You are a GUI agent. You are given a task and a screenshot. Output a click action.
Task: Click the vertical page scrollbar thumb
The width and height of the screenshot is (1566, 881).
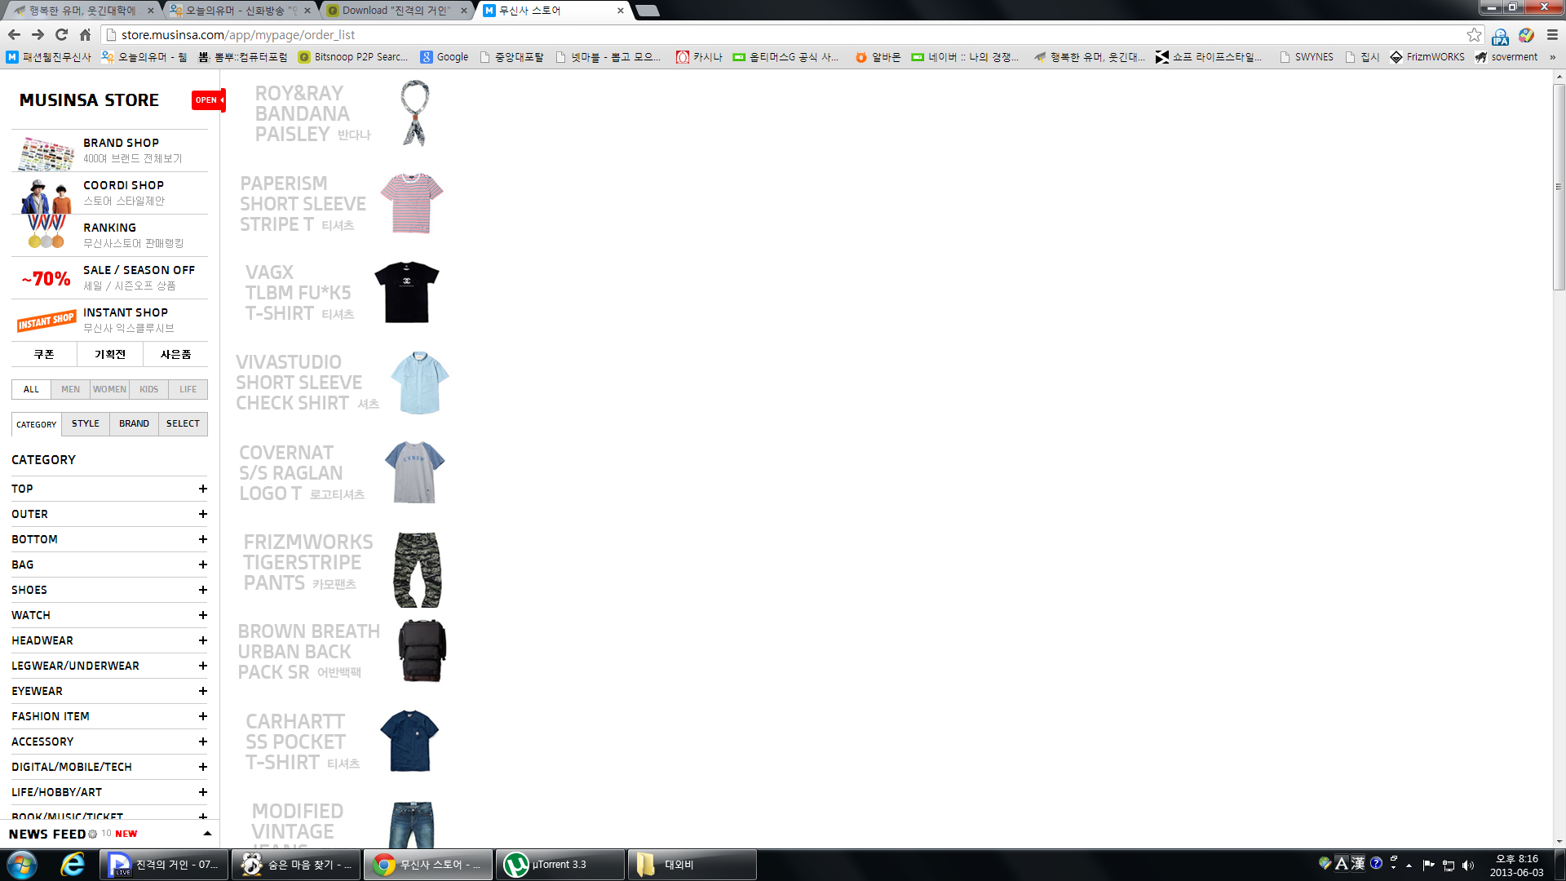tap(1559, 186)
